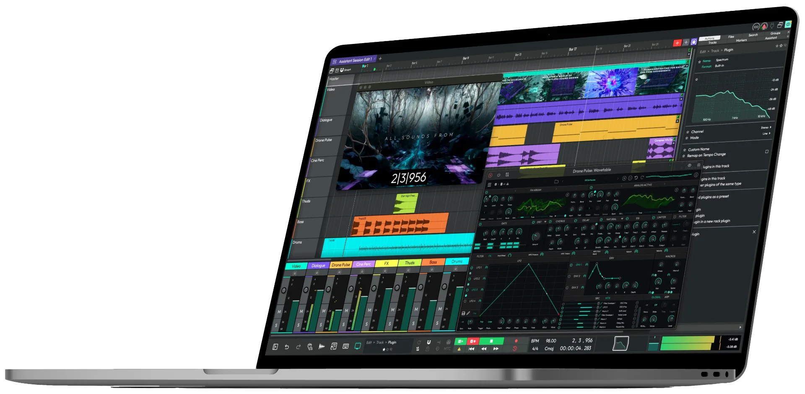Click the fast-forward transport button
The image size is (805, 394).
(x=496, y=348)
